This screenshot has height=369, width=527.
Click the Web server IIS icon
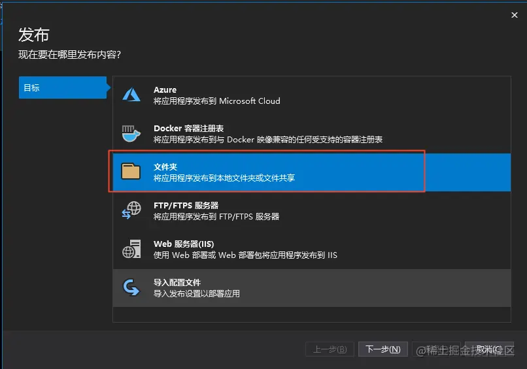point(131,249)
